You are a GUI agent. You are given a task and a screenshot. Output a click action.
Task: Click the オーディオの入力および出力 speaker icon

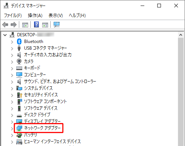[19, 55]
